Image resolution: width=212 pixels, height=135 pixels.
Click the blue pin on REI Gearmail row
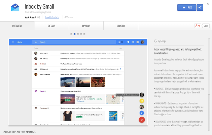coord(121,69)
